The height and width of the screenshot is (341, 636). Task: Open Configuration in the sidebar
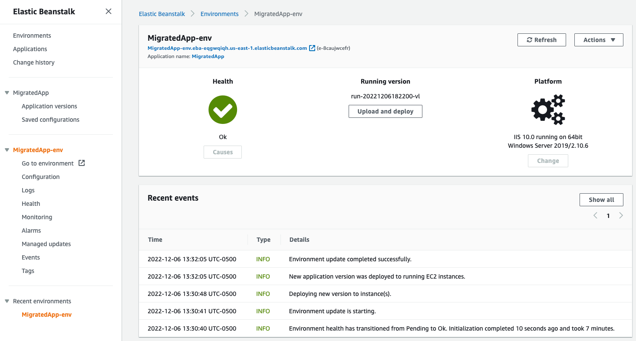[x=41, y=177]
